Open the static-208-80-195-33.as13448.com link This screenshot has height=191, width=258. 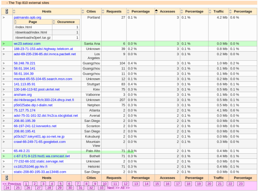click(x=40, y=172)
